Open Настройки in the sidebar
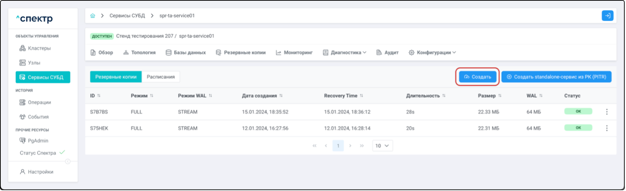 click(40, 172)
